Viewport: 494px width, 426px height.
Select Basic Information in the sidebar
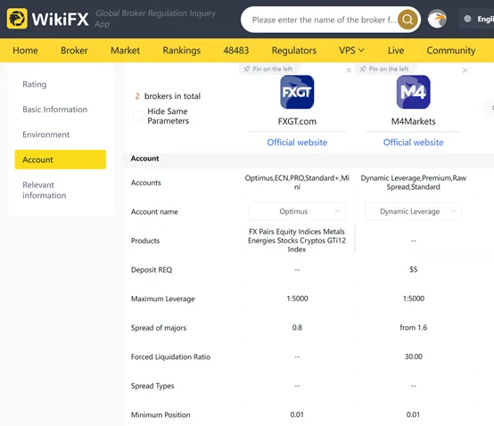click(54, 110)
